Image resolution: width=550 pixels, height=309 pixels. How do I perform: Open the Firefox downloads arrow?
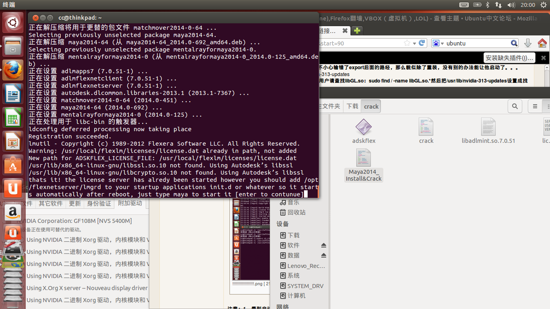click(528, 43)
